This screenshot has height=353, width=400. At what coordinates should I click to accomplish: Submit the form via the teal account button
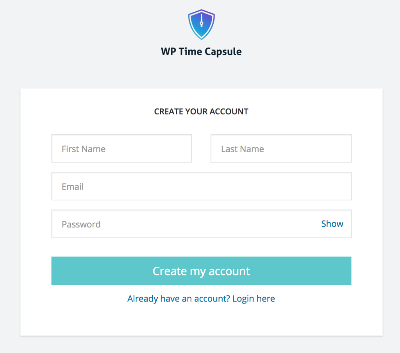(x=201, y=271)
